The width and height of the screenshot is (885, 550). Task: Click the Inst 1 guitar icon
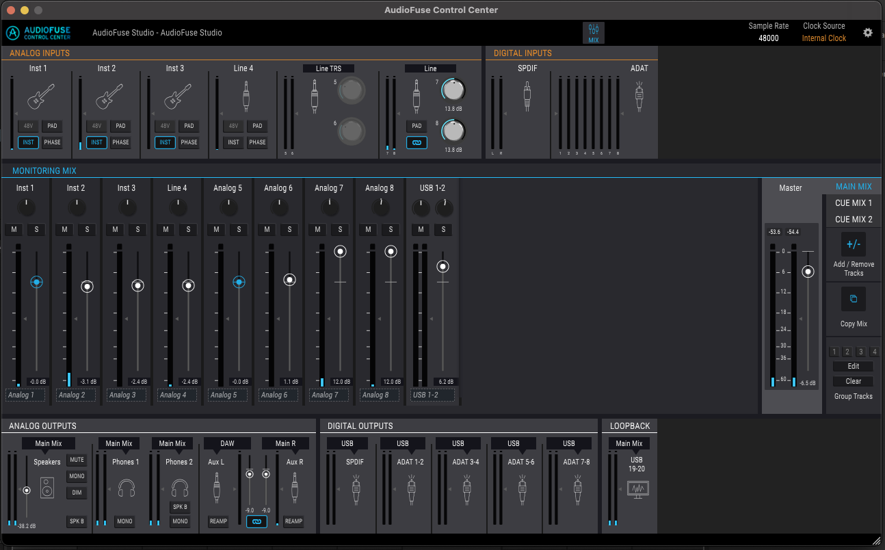[41, 97]
